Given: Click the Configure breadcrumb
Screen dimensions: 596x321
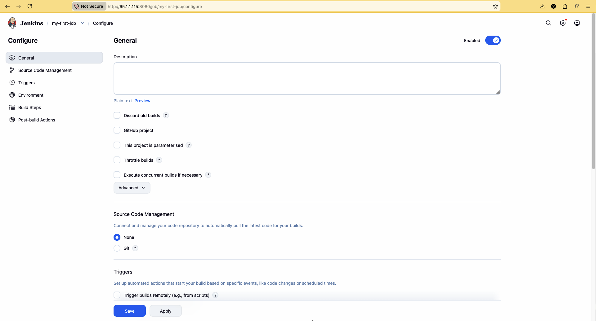Looking at the screenshot, I should (103, 23).
